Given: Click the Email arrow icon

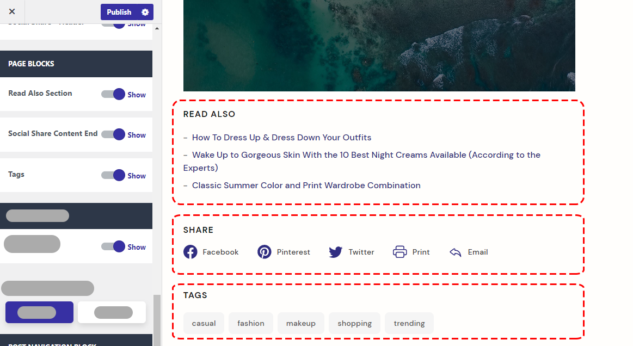Looking at the screenshot, I should pyautogui.click(x=456, y=252).
